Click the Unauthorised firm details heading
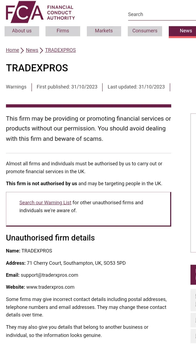The image size is (196, 344). tap(50, 238)
